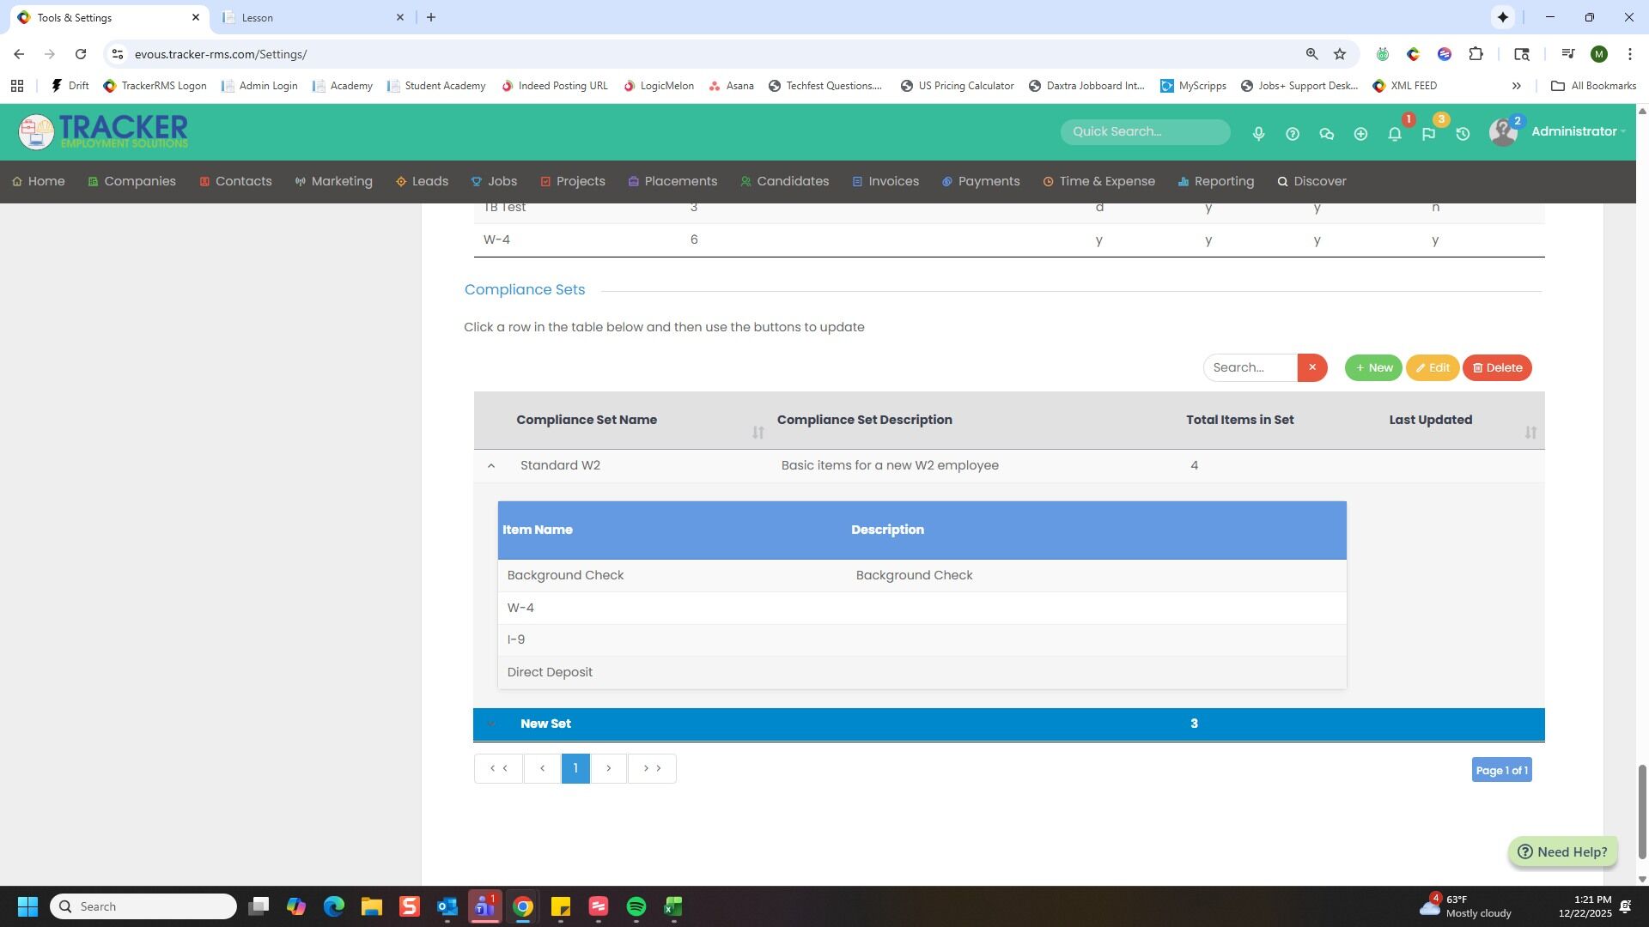Expand the New Set row chevron
The height and width of the screenshot is (927, 1649).
pyautogui.click(x=491, y=724)
